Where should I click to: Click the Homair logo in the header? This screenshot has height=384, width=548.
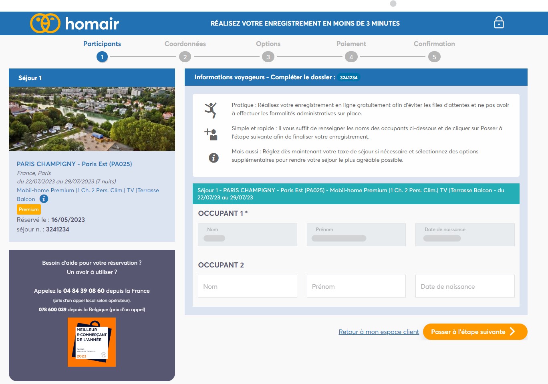[x=75, y=23]
